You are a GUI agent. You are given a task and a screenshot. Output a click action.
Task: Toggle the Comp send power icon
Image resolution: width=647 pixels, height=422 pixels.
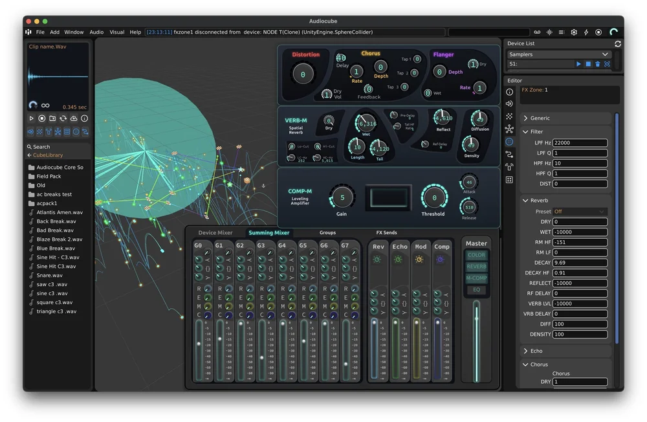coord(440,260)
